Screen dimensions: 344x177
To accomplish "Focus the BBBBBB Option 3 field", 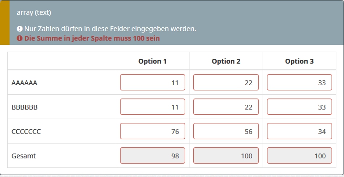I will pyautogui.click(x=299, y=107).
